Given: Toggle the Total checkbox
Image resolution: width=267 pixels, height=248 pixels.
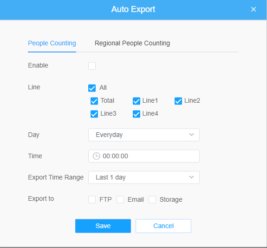Looking at the screenshot, I should click(x=94, y=101).
